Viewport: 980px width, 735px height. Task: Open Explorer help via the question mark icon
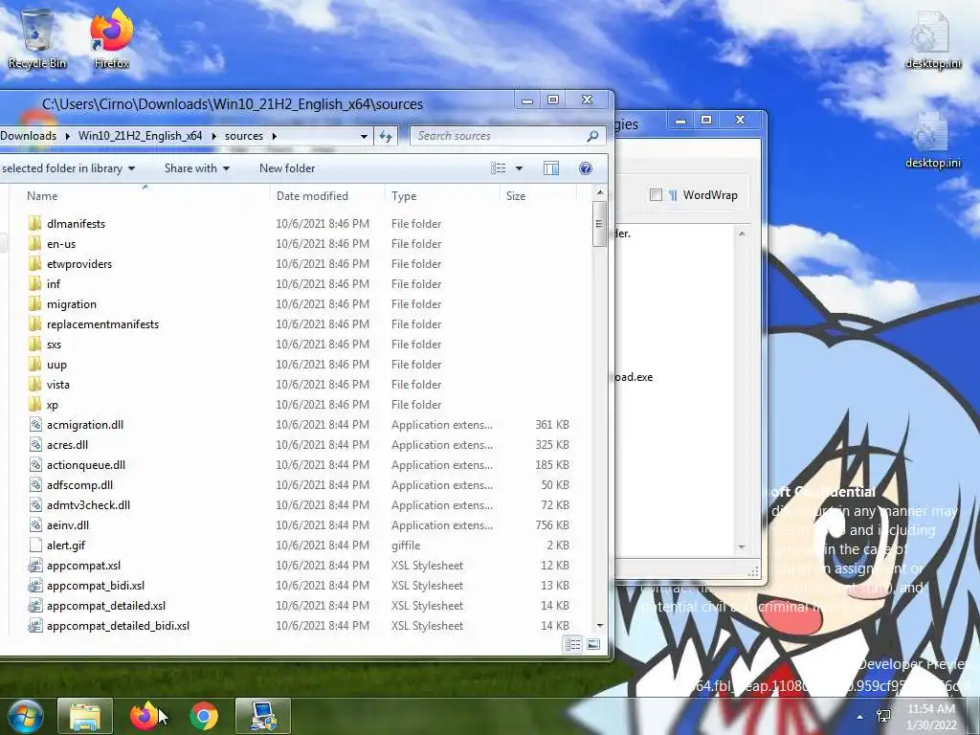(586, 168)
